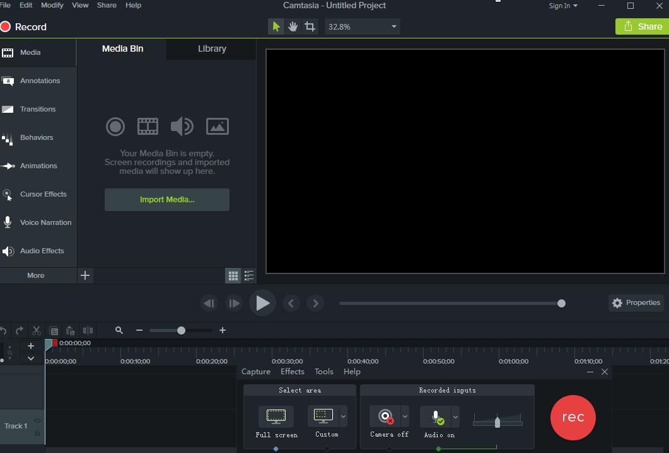Expand the Custom recording area dropdown
The height and width of the screenshot is (453, 669).
344,416
